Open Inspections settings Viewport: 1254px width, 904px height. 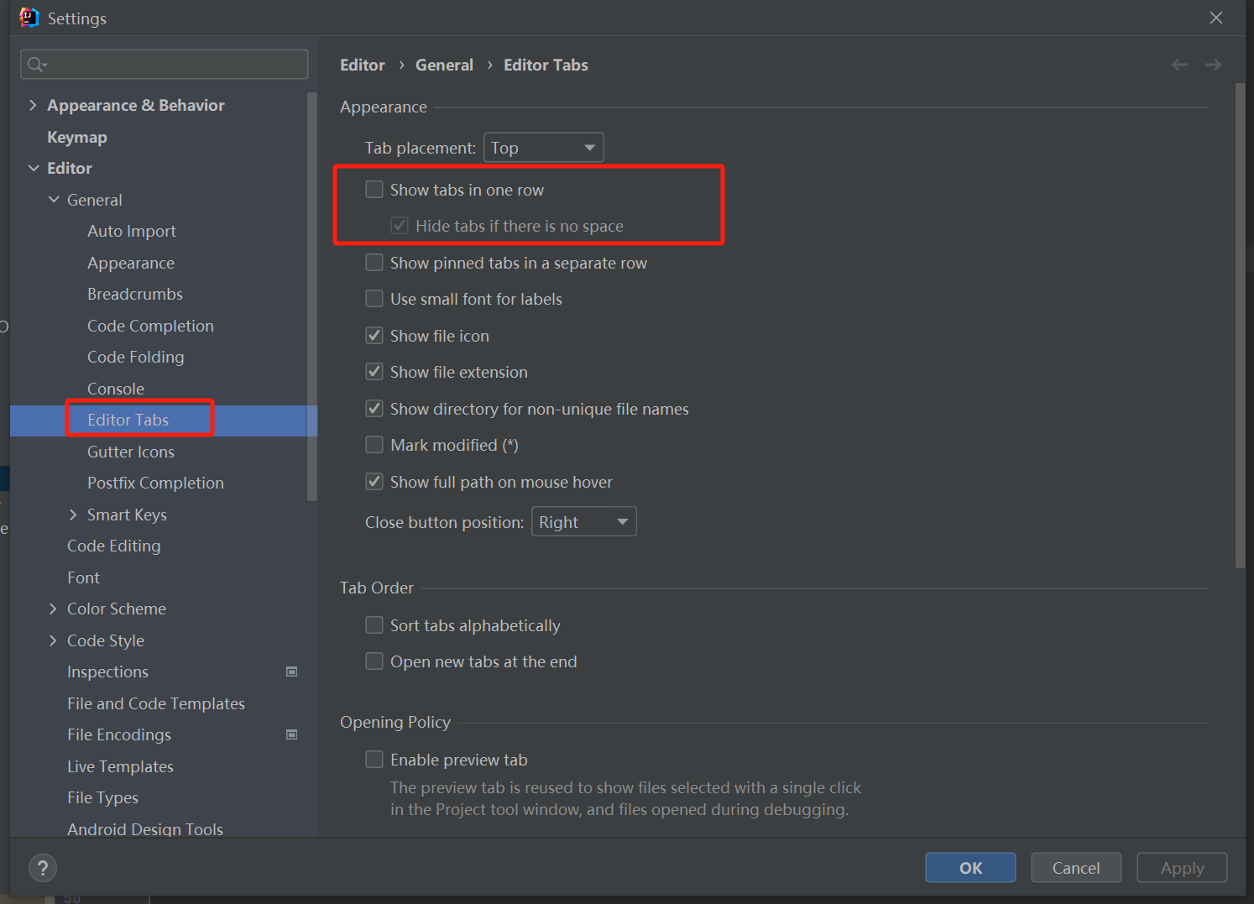(x=107, y=671)
